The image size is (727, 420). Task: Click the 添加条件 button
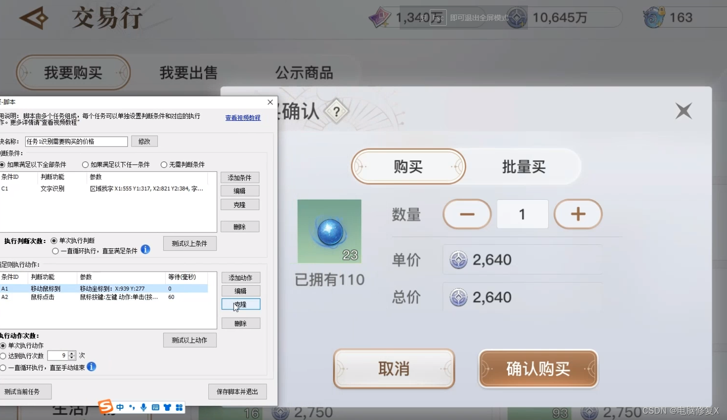240,178
